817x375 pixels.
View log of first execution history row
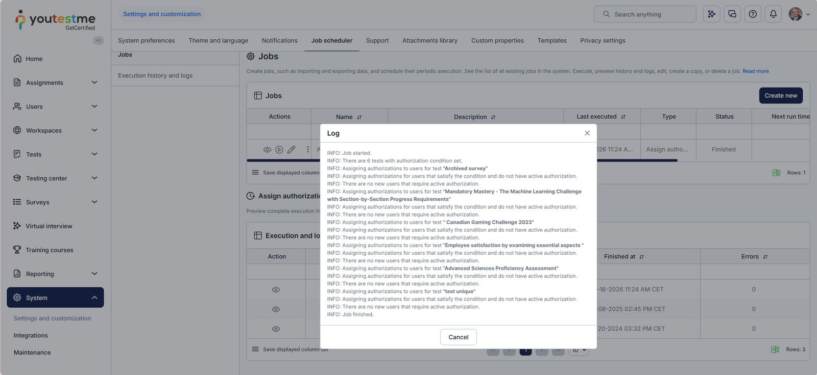pos(276,290)
